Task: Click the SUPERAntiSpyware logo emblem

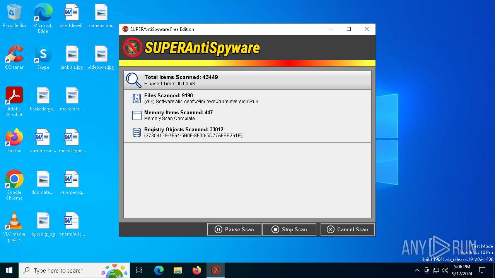Action: [x=133, y=48]
